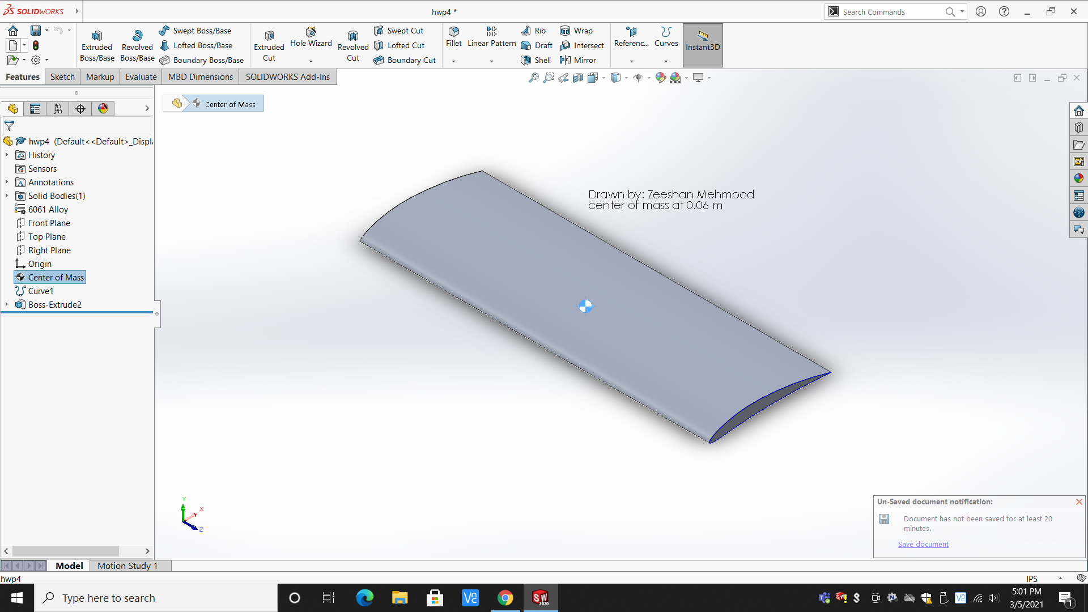1088x612 pixels.
Task: Expand the Solid Bodies(1) node
Action: (x=7, y=195)
